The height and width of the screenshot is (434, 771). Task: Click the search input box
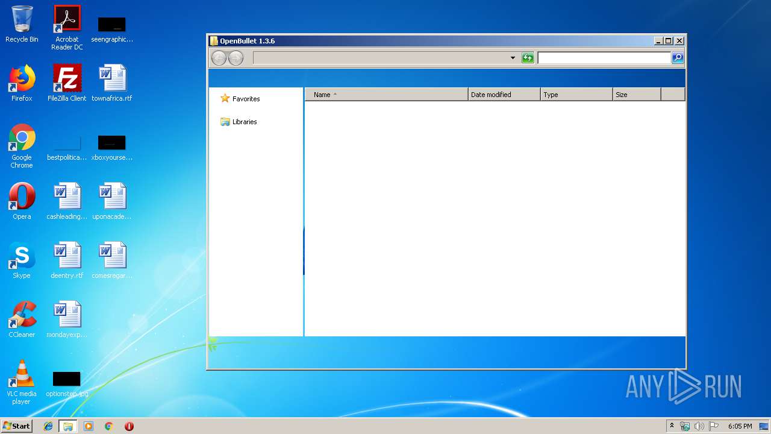pos(604,58)
